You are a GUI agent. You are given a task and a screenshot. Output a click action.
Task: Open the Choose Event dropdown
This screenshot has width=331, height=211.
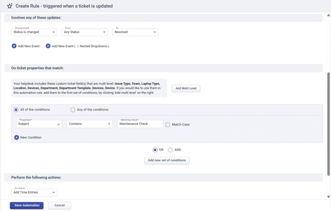click(x=34, y=32)
